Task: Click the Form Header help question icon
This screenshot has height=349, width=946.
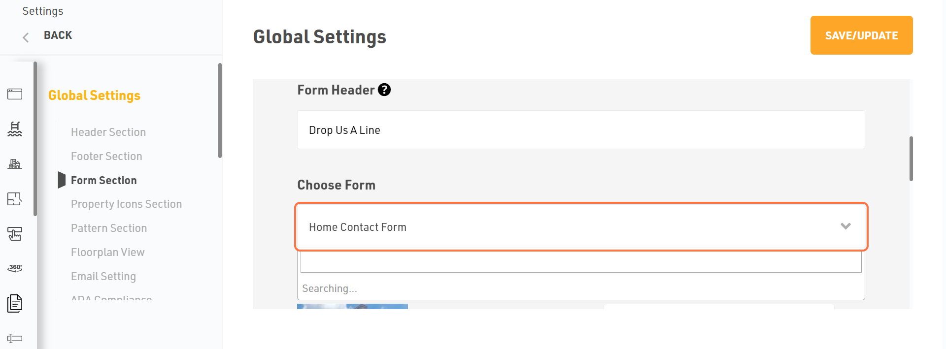Action: (x=384, y=90)
